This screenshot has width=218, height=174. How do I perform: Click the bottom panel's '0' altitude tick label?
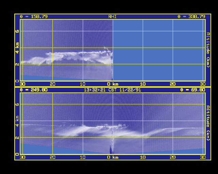point(17,154)
